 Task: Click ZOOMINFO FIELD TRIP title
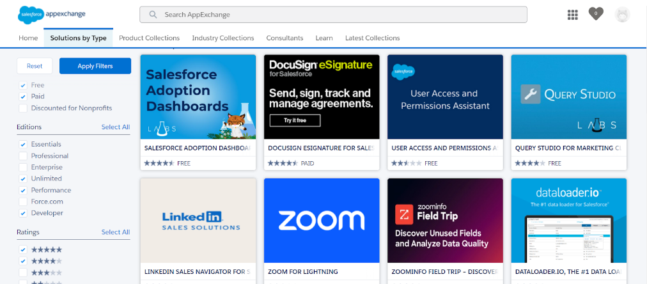click(445, 272)
